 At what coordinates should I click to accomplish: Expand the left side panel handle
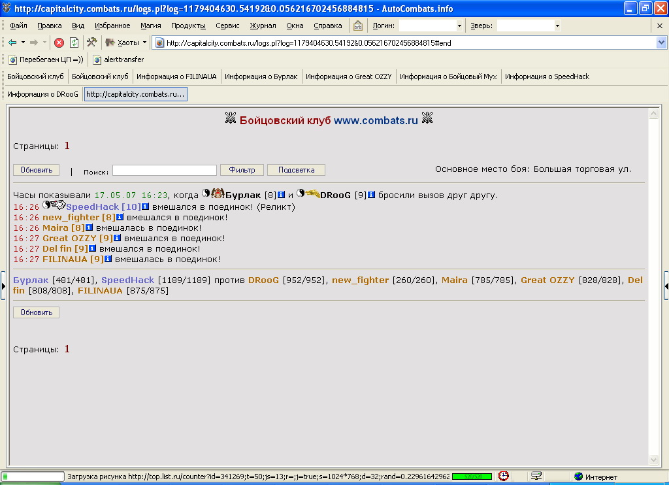3,286
